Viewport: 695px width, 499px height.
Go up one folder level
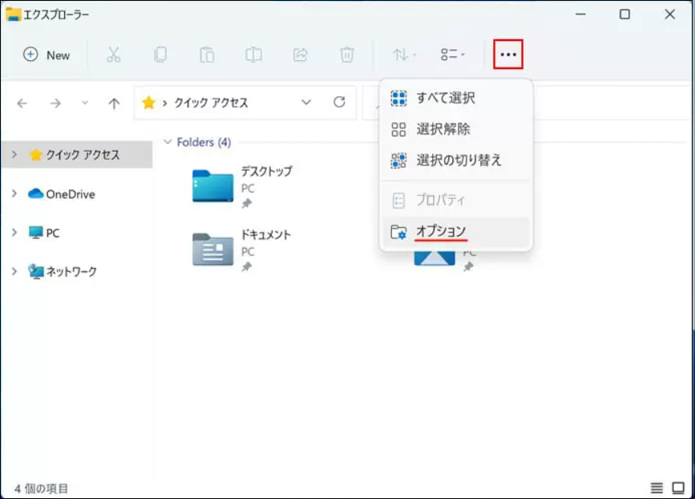[114, 103]
